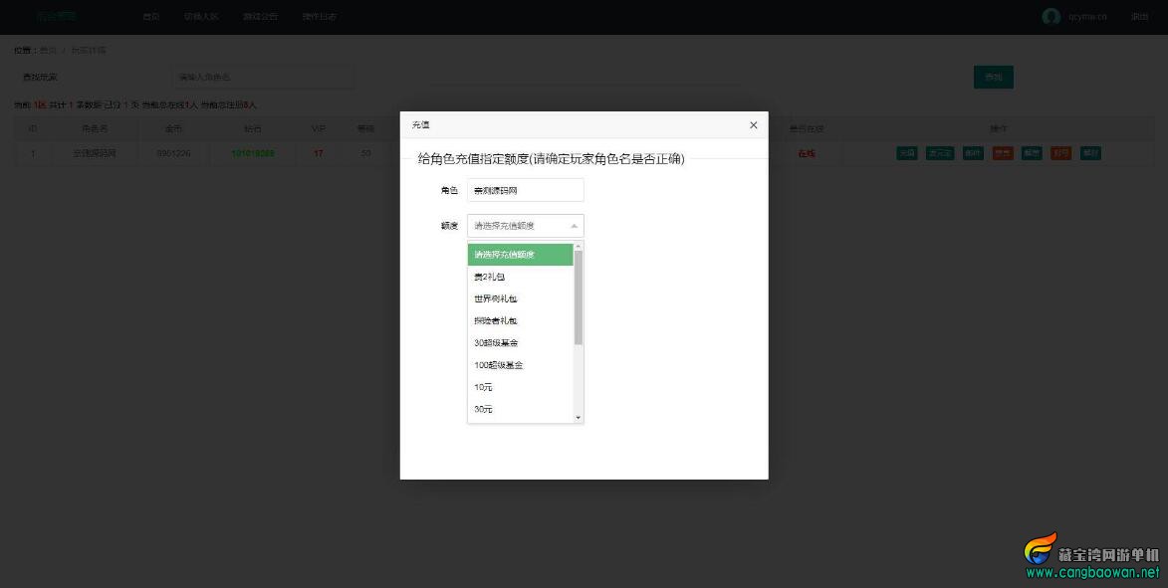Viewport: 1168px width, 588px height.
Task: Choose the 贵2礼包 option
Action: (x=521, y=277)
